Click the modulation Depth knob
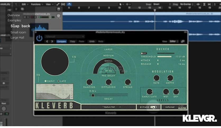The width and height of the screenshot is (221, 128). click(170, 78)
